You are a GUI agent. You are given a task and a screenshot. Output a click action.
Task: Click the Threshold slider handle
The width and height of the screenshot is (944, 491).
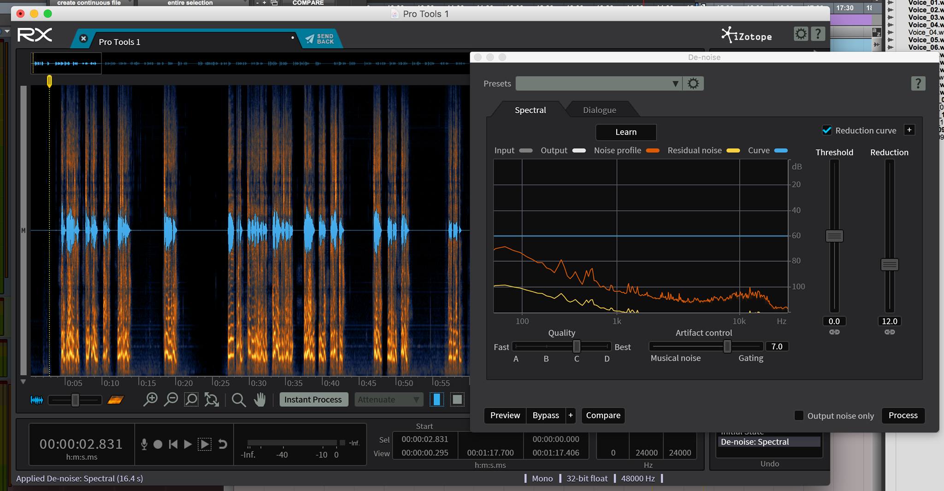coord(834,236)
